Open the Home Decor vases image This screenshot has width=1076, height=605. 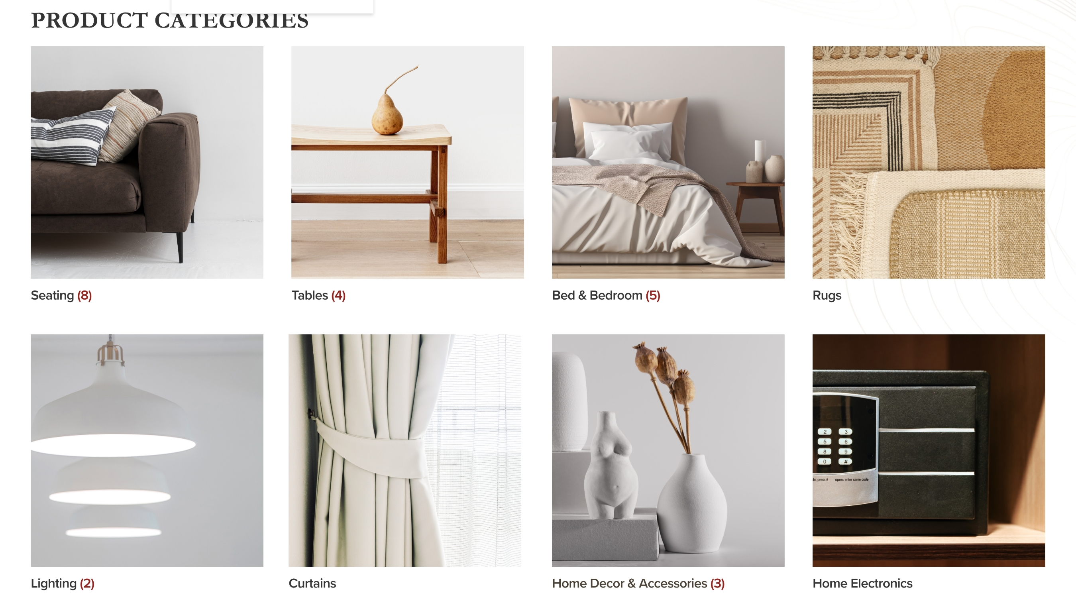668,450
